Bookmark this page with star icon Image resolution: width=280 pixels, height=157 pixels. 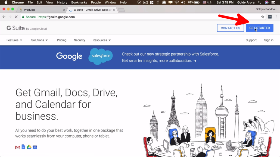pyautogui.click(x=263, y=17)
